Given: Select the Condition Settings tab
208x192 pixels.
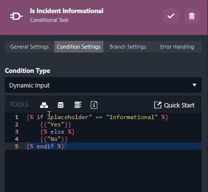Looking at the screenshot, I should pos(79,47).
